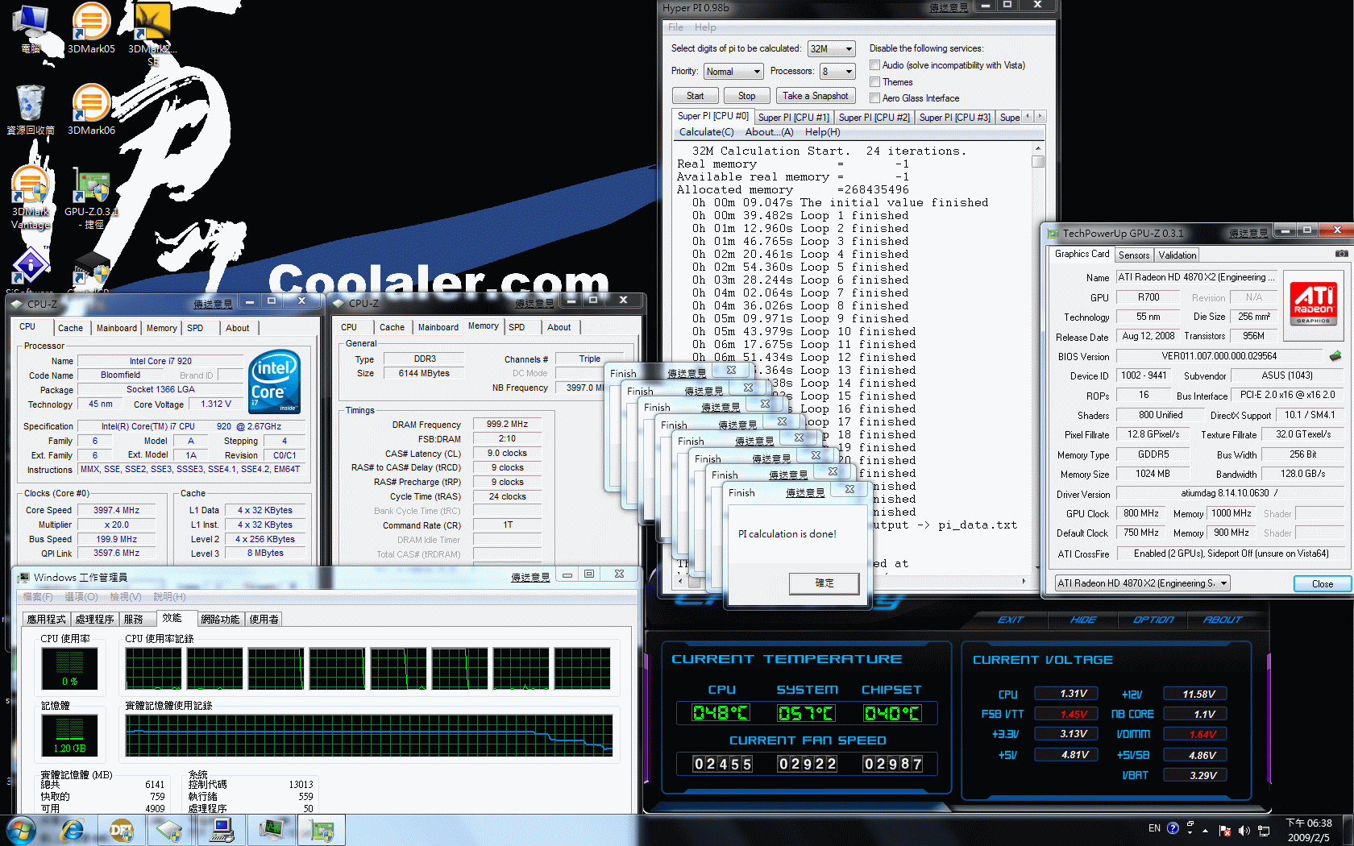
Task: Click BIOS version save chip icon in GPU-Z
Action: (x=1335, y=355)
